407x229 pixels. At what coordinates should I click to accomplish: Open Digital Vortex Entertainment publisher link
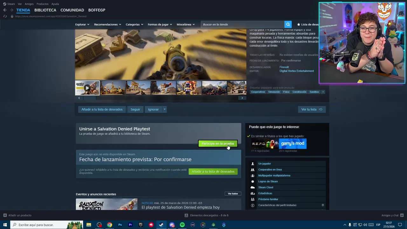click(297, 71)
